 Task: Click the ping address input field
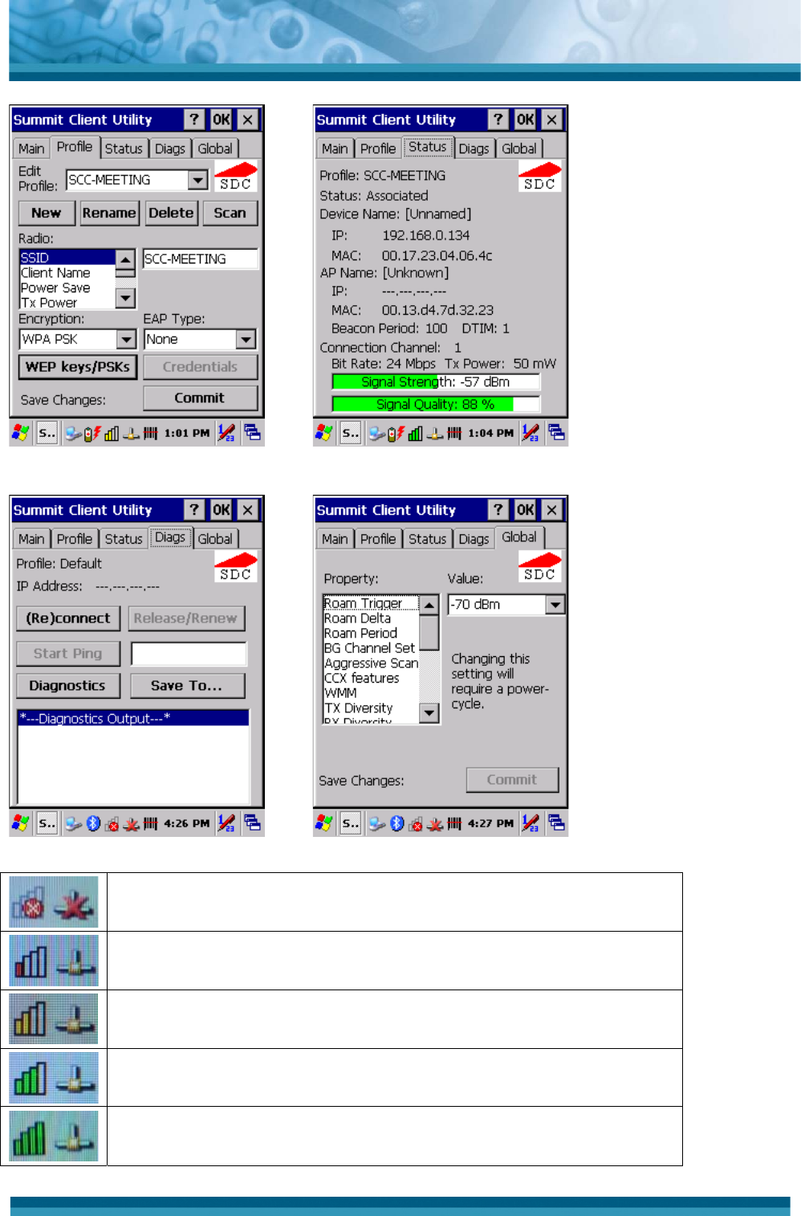189,654
